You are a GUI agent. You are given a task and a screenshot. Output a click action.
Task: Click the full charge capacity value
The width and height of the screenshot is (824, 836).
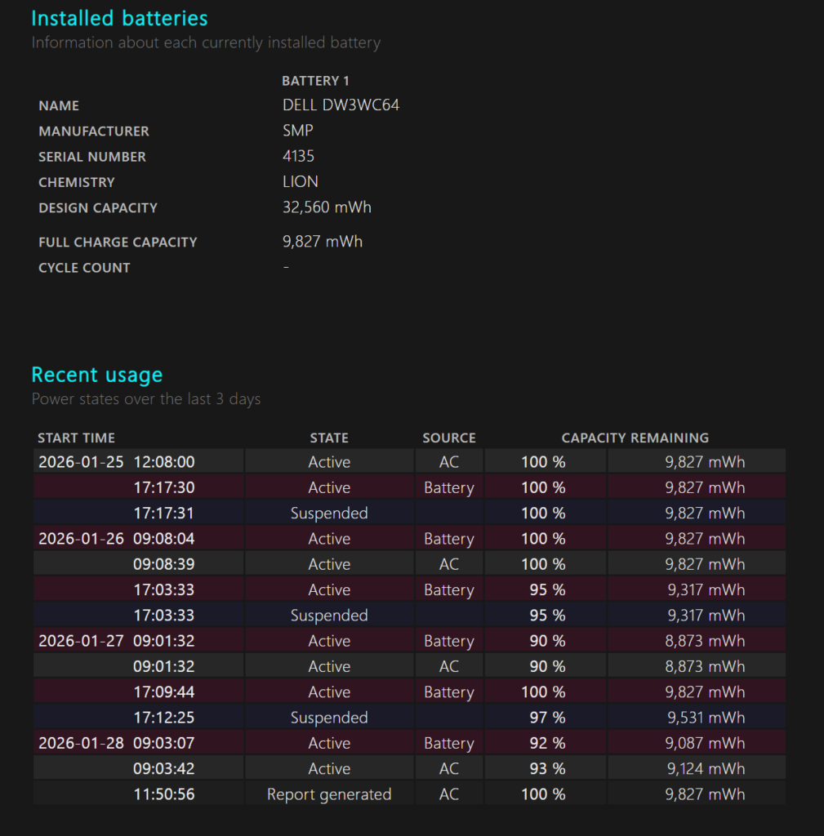pos(323,242)
